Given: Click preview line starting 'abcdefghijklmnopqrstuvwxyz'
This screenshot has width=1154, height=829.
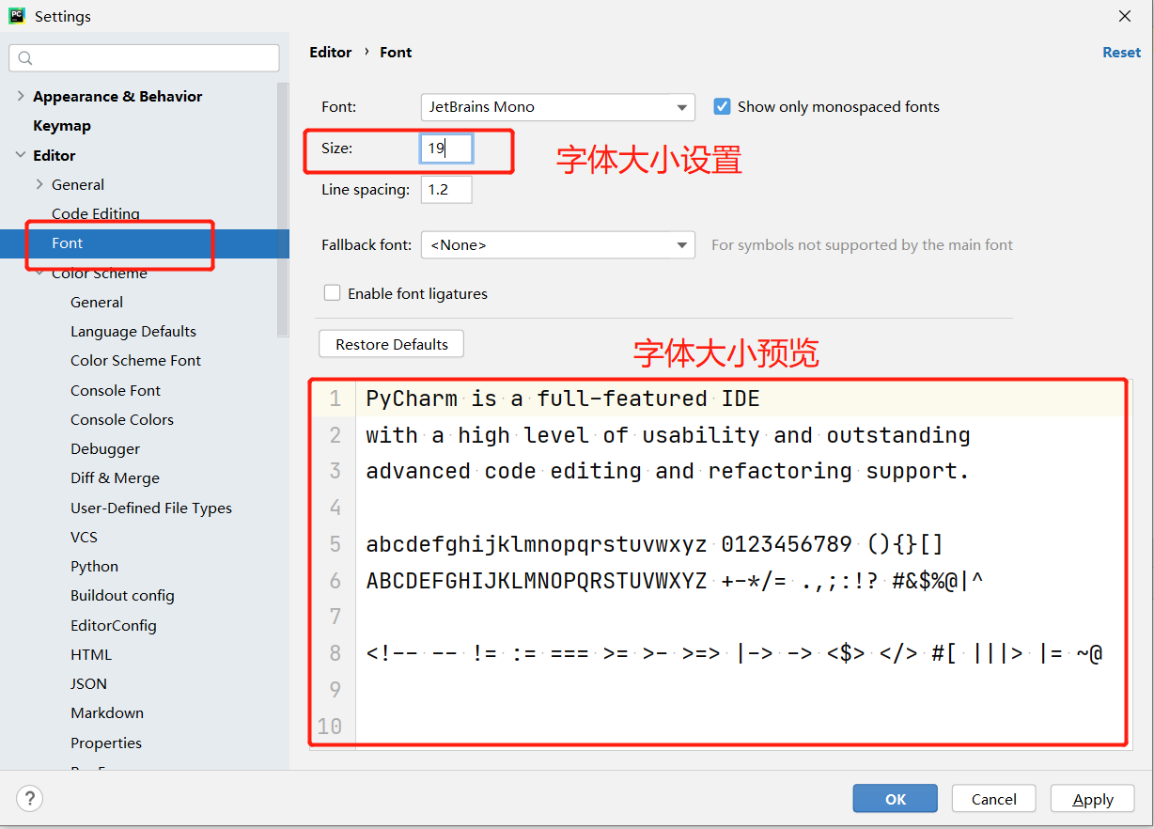Looking at the screenshot, I should click(654, 544).
